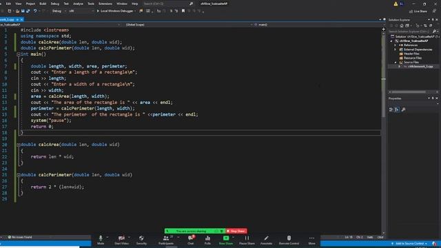The height and width of the screenshot is (248, 441).
Task: Click the editor split plus icon
Action: pos(383,29)
